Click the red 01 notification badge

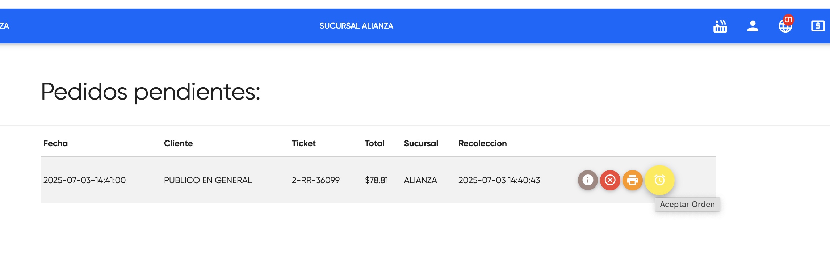(x=788, y=20)
